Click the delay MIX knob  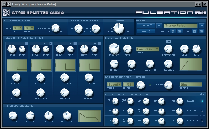[180, 101]
